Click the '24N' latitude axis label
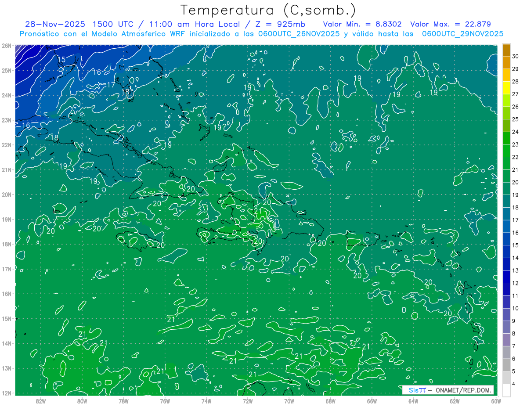The width and height of the screenshot is (527, 407). (x=7, y=95)
